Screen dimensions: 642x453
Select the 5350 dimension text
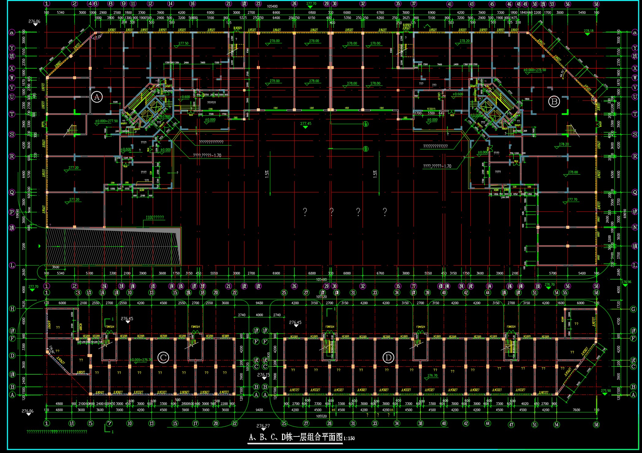tap(347, 18)
